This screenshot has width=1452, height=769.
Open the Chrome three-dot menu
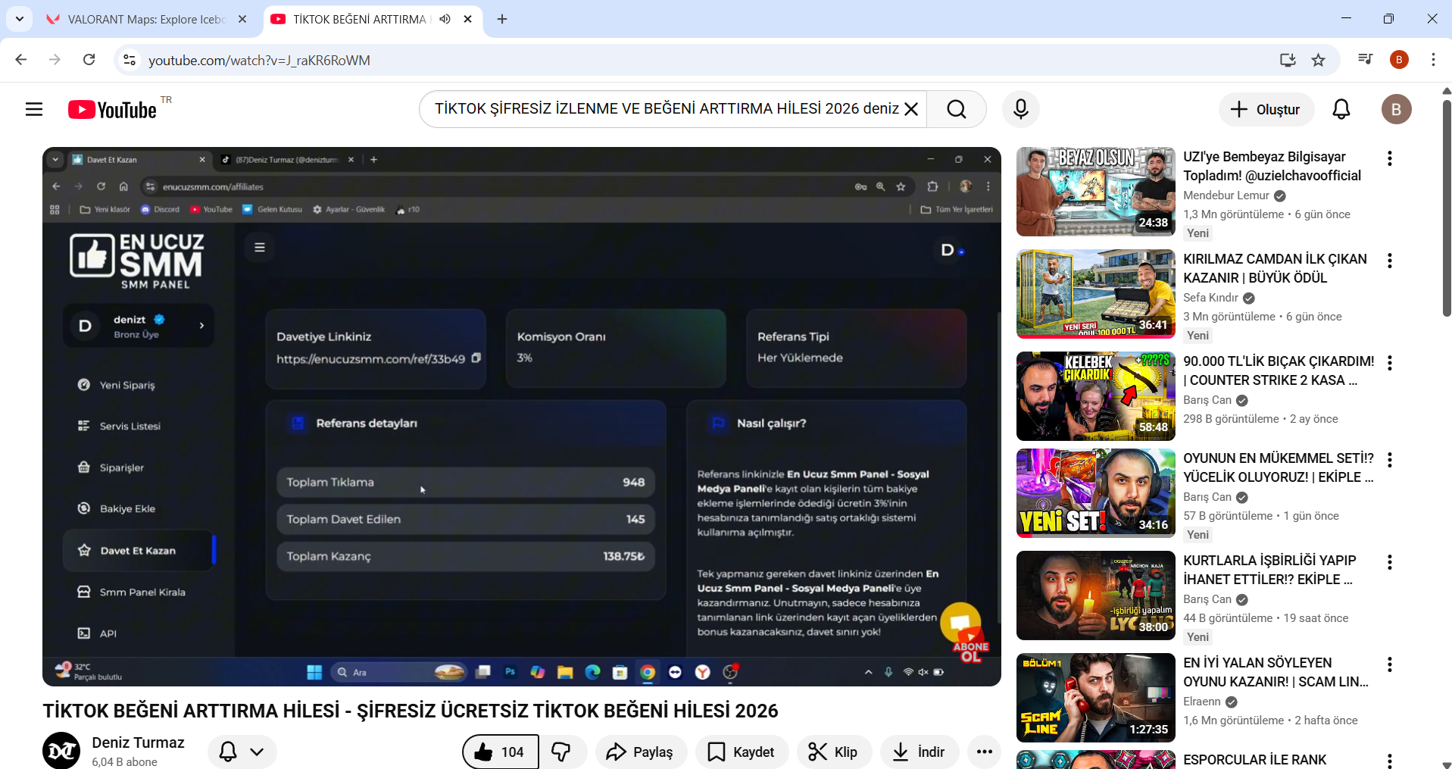(1433, 60)
